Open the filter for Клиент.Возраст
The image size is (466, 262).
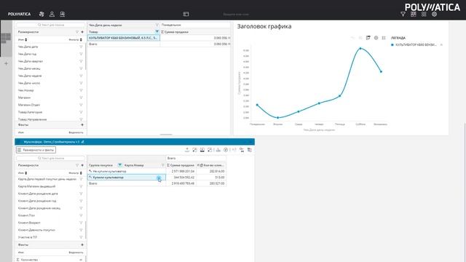pyautogui.click(x=81, y=223)
